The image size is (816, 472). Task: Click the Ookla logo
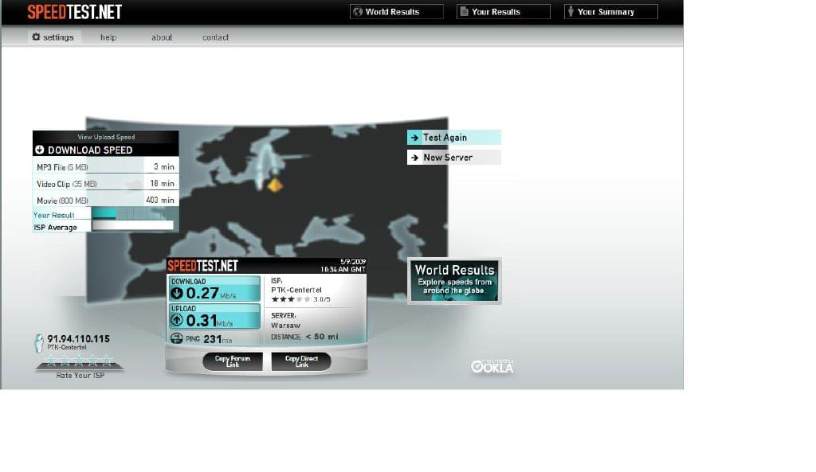point(492,366)
